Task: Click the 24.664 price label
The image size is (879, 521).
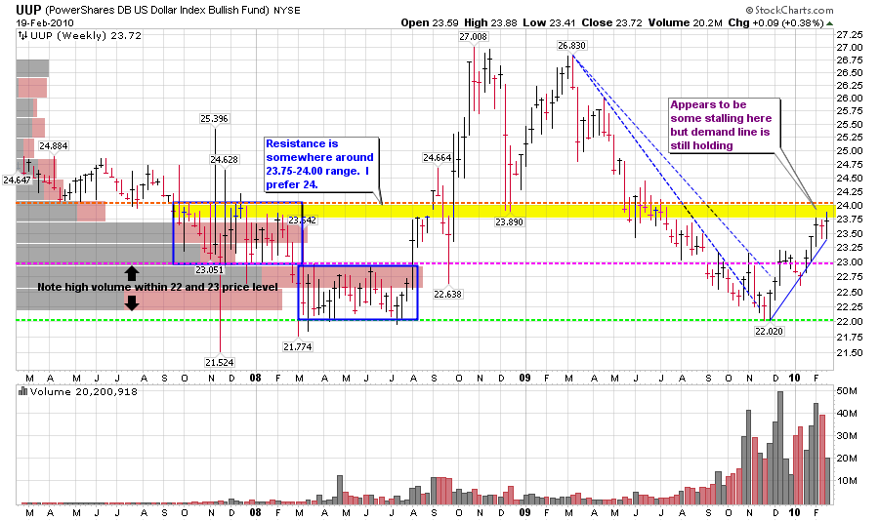Action: point(438,158)
